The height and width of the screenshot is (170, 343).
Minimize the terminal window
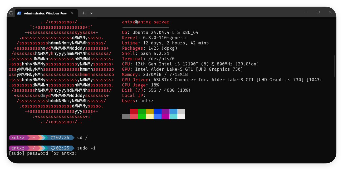click(x=306, y=12)
